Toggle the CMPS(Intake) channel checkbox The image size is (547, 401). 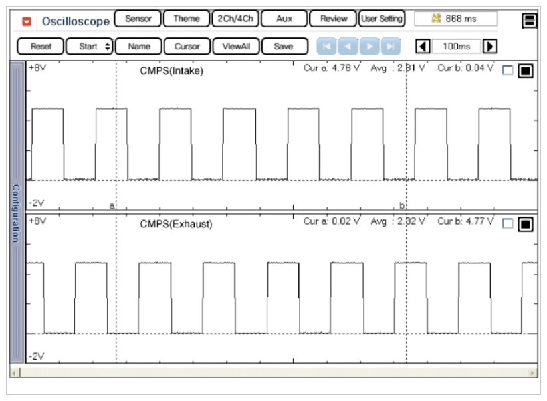click(x=508, y=70)
